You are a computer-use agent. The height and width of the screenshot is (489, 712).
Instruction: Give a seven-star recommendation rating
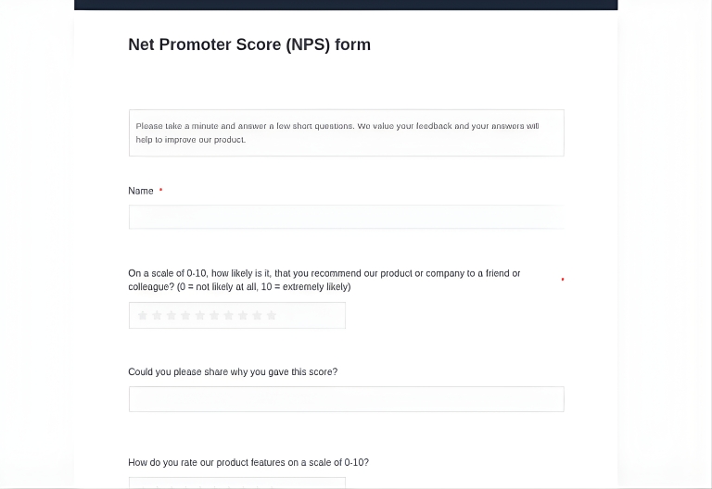tap(229, 316)
